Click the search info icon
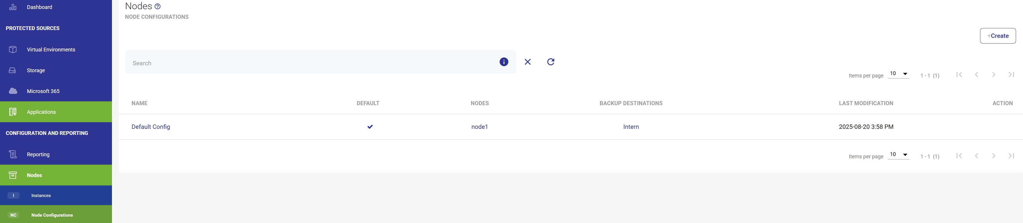1023x223 pixels. click(504, 62)
